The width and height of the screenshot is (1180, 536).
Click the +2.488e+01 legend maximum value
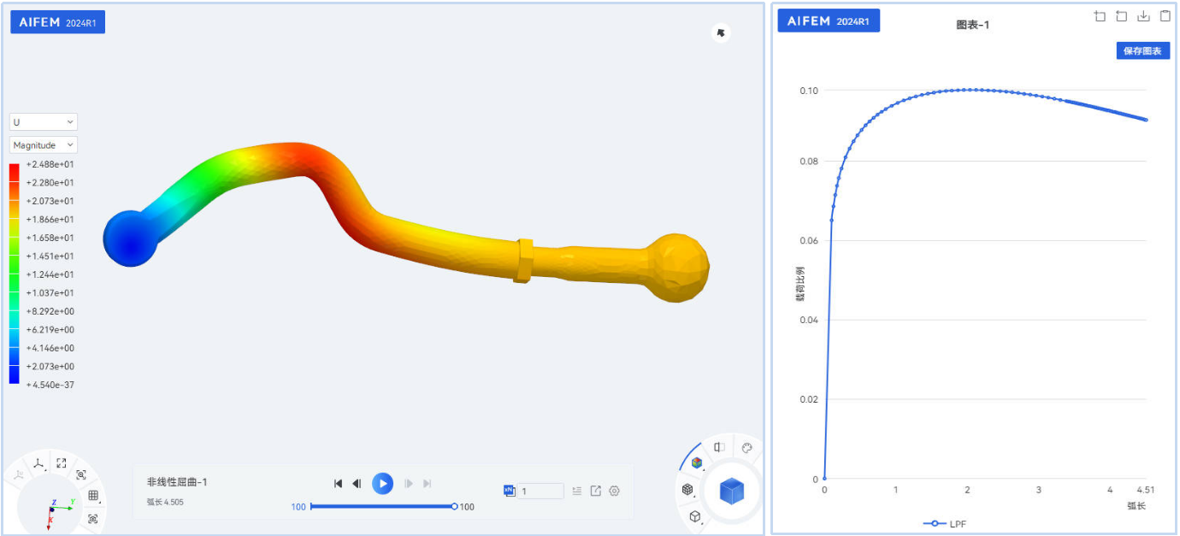click(x=50, y=164)
